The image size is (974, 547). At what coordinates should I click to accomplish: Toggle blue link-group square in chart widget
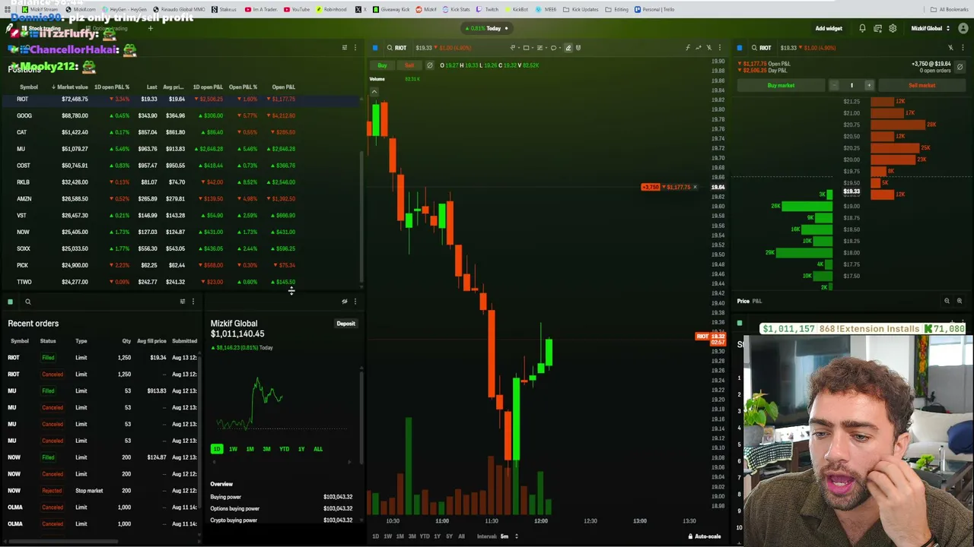click(x=375, y=48)
